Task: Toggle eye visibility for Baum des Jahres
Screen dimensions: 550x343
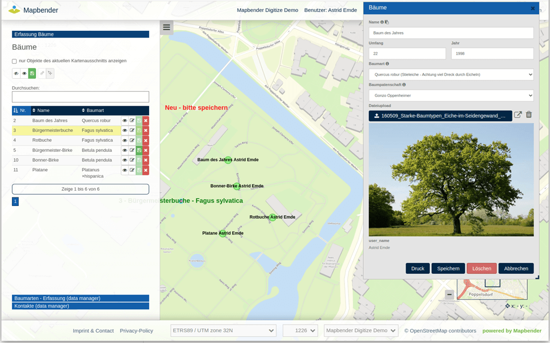Action: [x=125, y=121]
